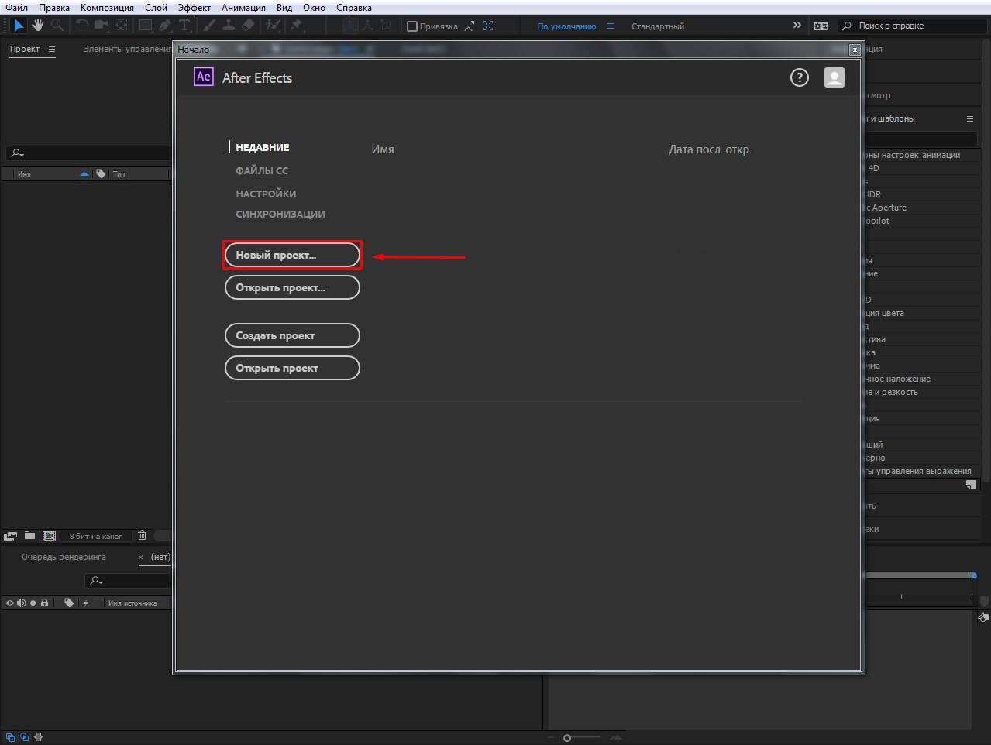Select the НАСТРОЙКИ СИНХРОНИЗАЦИИ section
The height and width of the screenshot is (745, 991).
[x=280, y=204]
